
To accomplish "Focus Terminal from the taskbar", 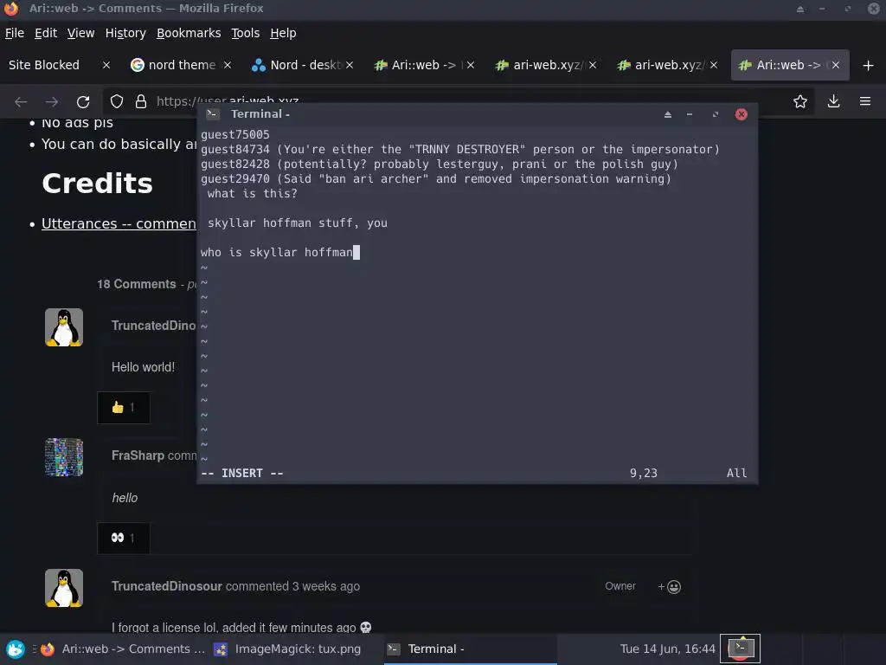I will [470, 649].
